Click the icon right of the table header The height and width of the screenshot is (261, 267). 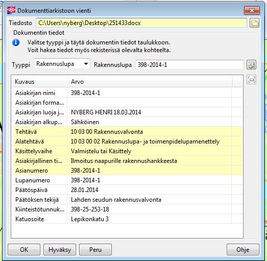(251, 80)
